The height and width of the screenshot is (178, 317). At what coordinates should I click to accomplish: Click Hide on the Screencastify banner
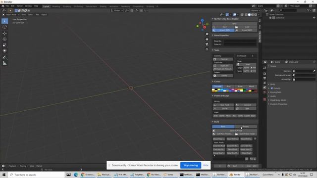pyautogui.click(x=206, y=165)
